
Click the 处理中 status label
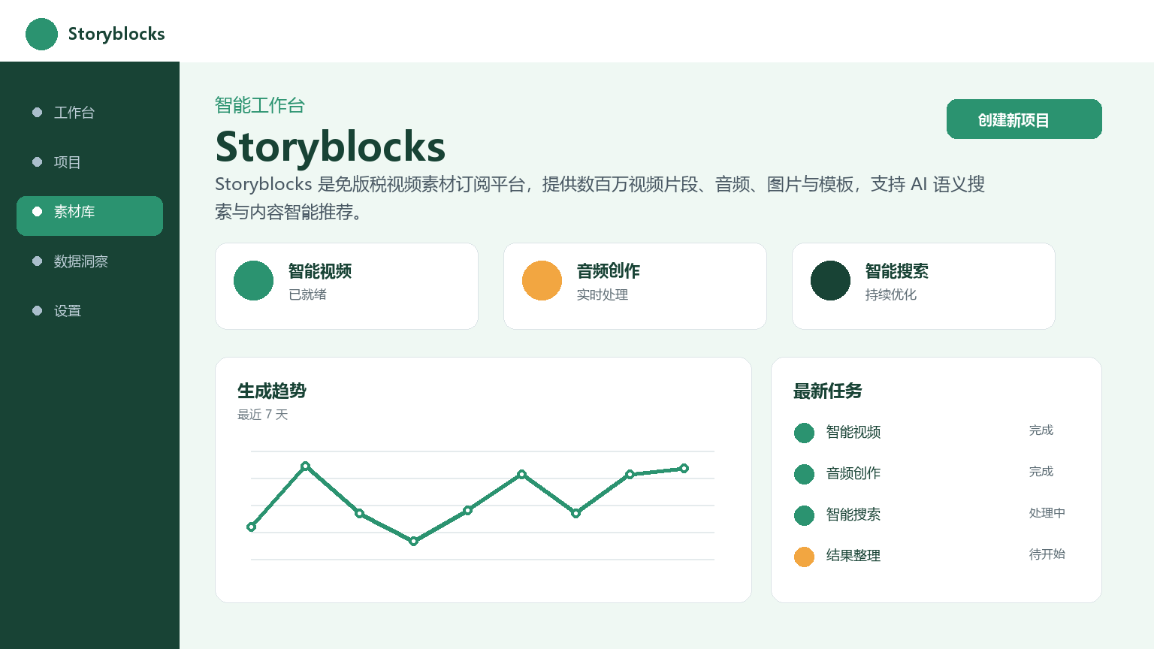tap(1047, 513)
